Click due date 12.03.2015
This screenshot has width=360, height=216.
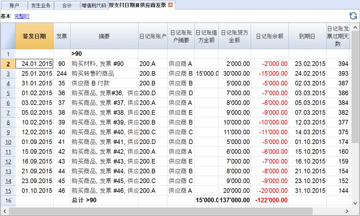(x=307, y=122)
